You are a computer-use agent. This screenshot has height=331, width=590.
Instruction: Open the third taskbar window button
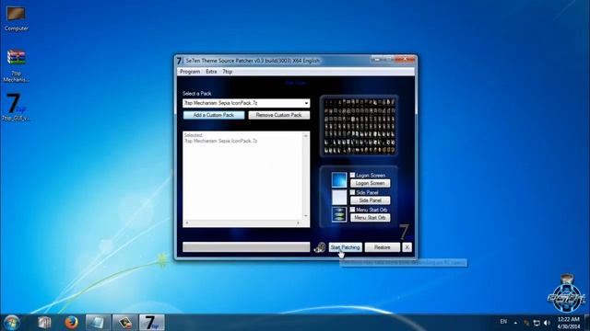pyautogui.click(x=98, y=323)
